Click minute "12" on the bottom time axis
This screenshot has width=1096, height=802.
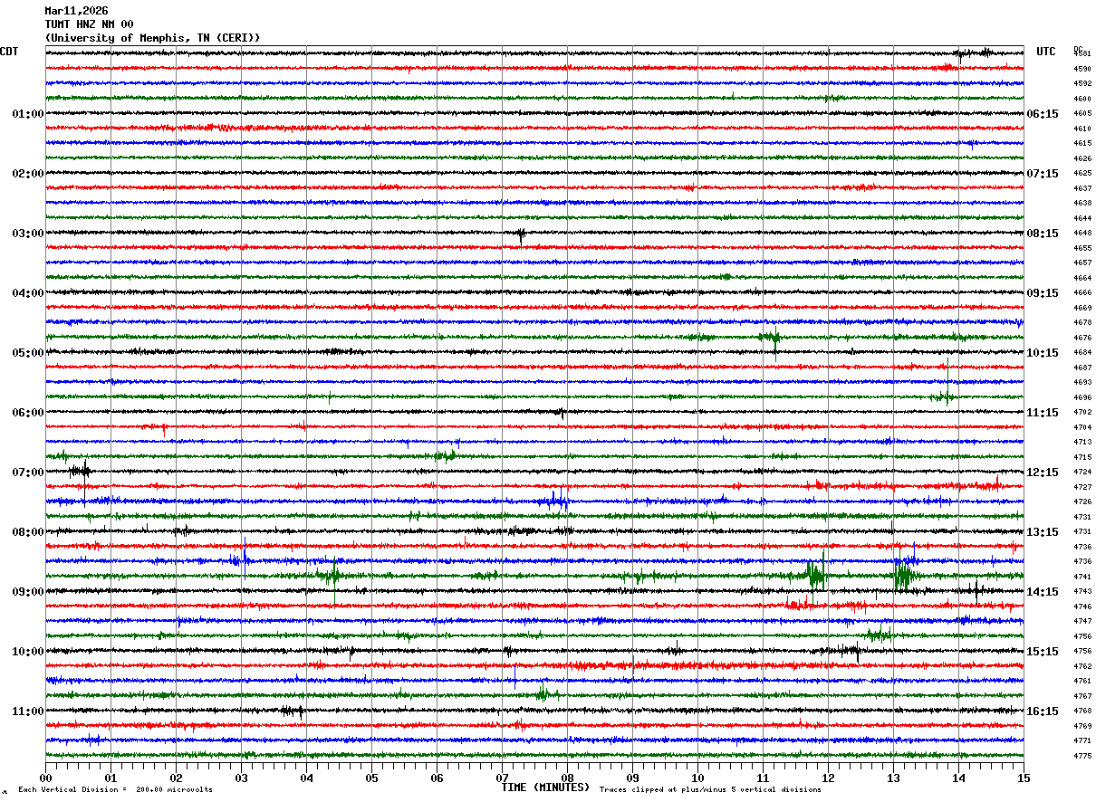828,778
